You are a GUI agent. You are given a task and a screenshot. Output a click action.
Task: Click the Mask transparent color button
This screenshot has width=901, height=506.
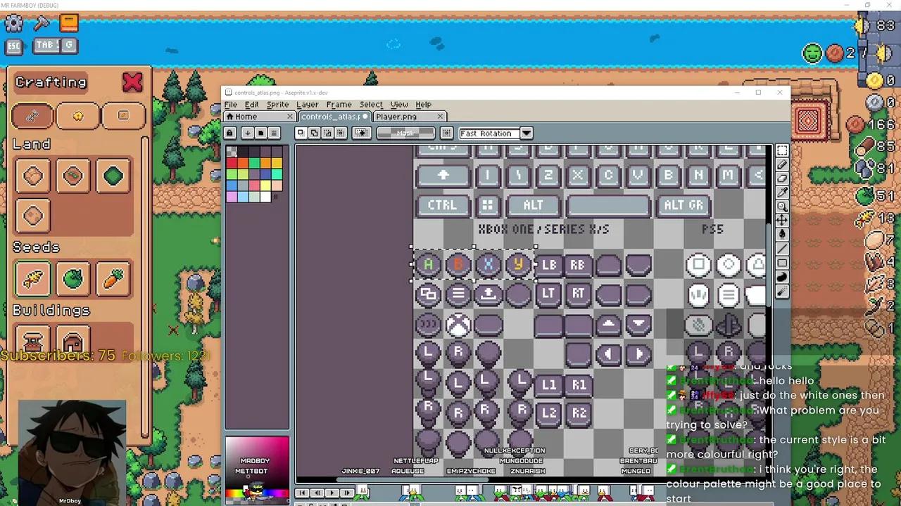point(405,133)
